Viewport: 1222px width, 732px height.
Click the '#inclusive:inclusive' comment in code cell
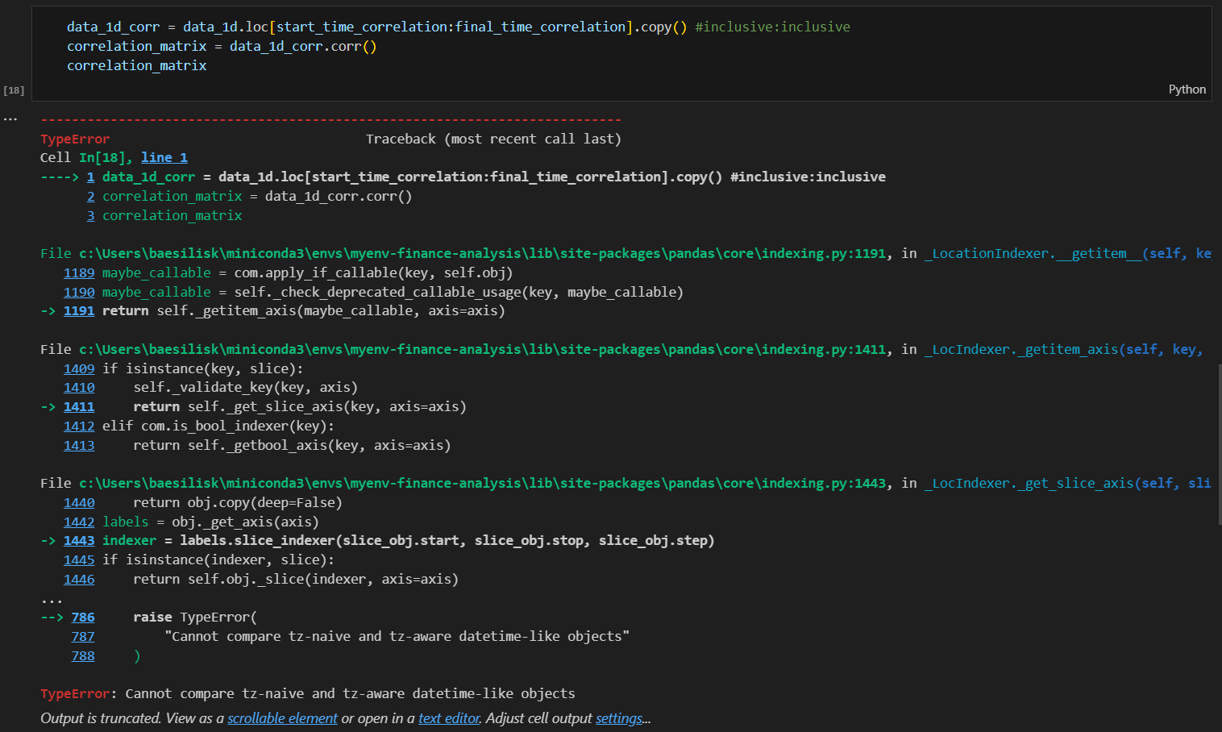coord(772,27)
